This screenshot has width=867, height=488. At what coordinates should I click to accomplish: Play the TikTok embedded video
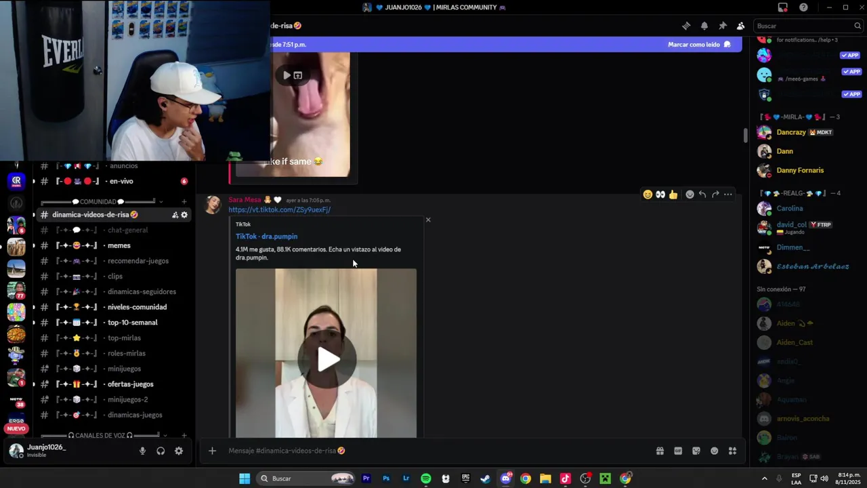point(326,360)
